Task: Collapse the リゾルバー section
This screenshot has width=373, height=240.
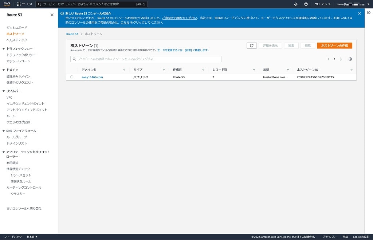Action: coord(4,91)
